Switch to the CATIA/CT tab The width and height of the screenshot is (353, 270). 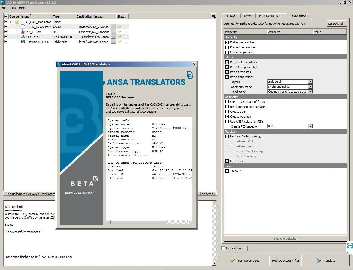tap(231, 16)
